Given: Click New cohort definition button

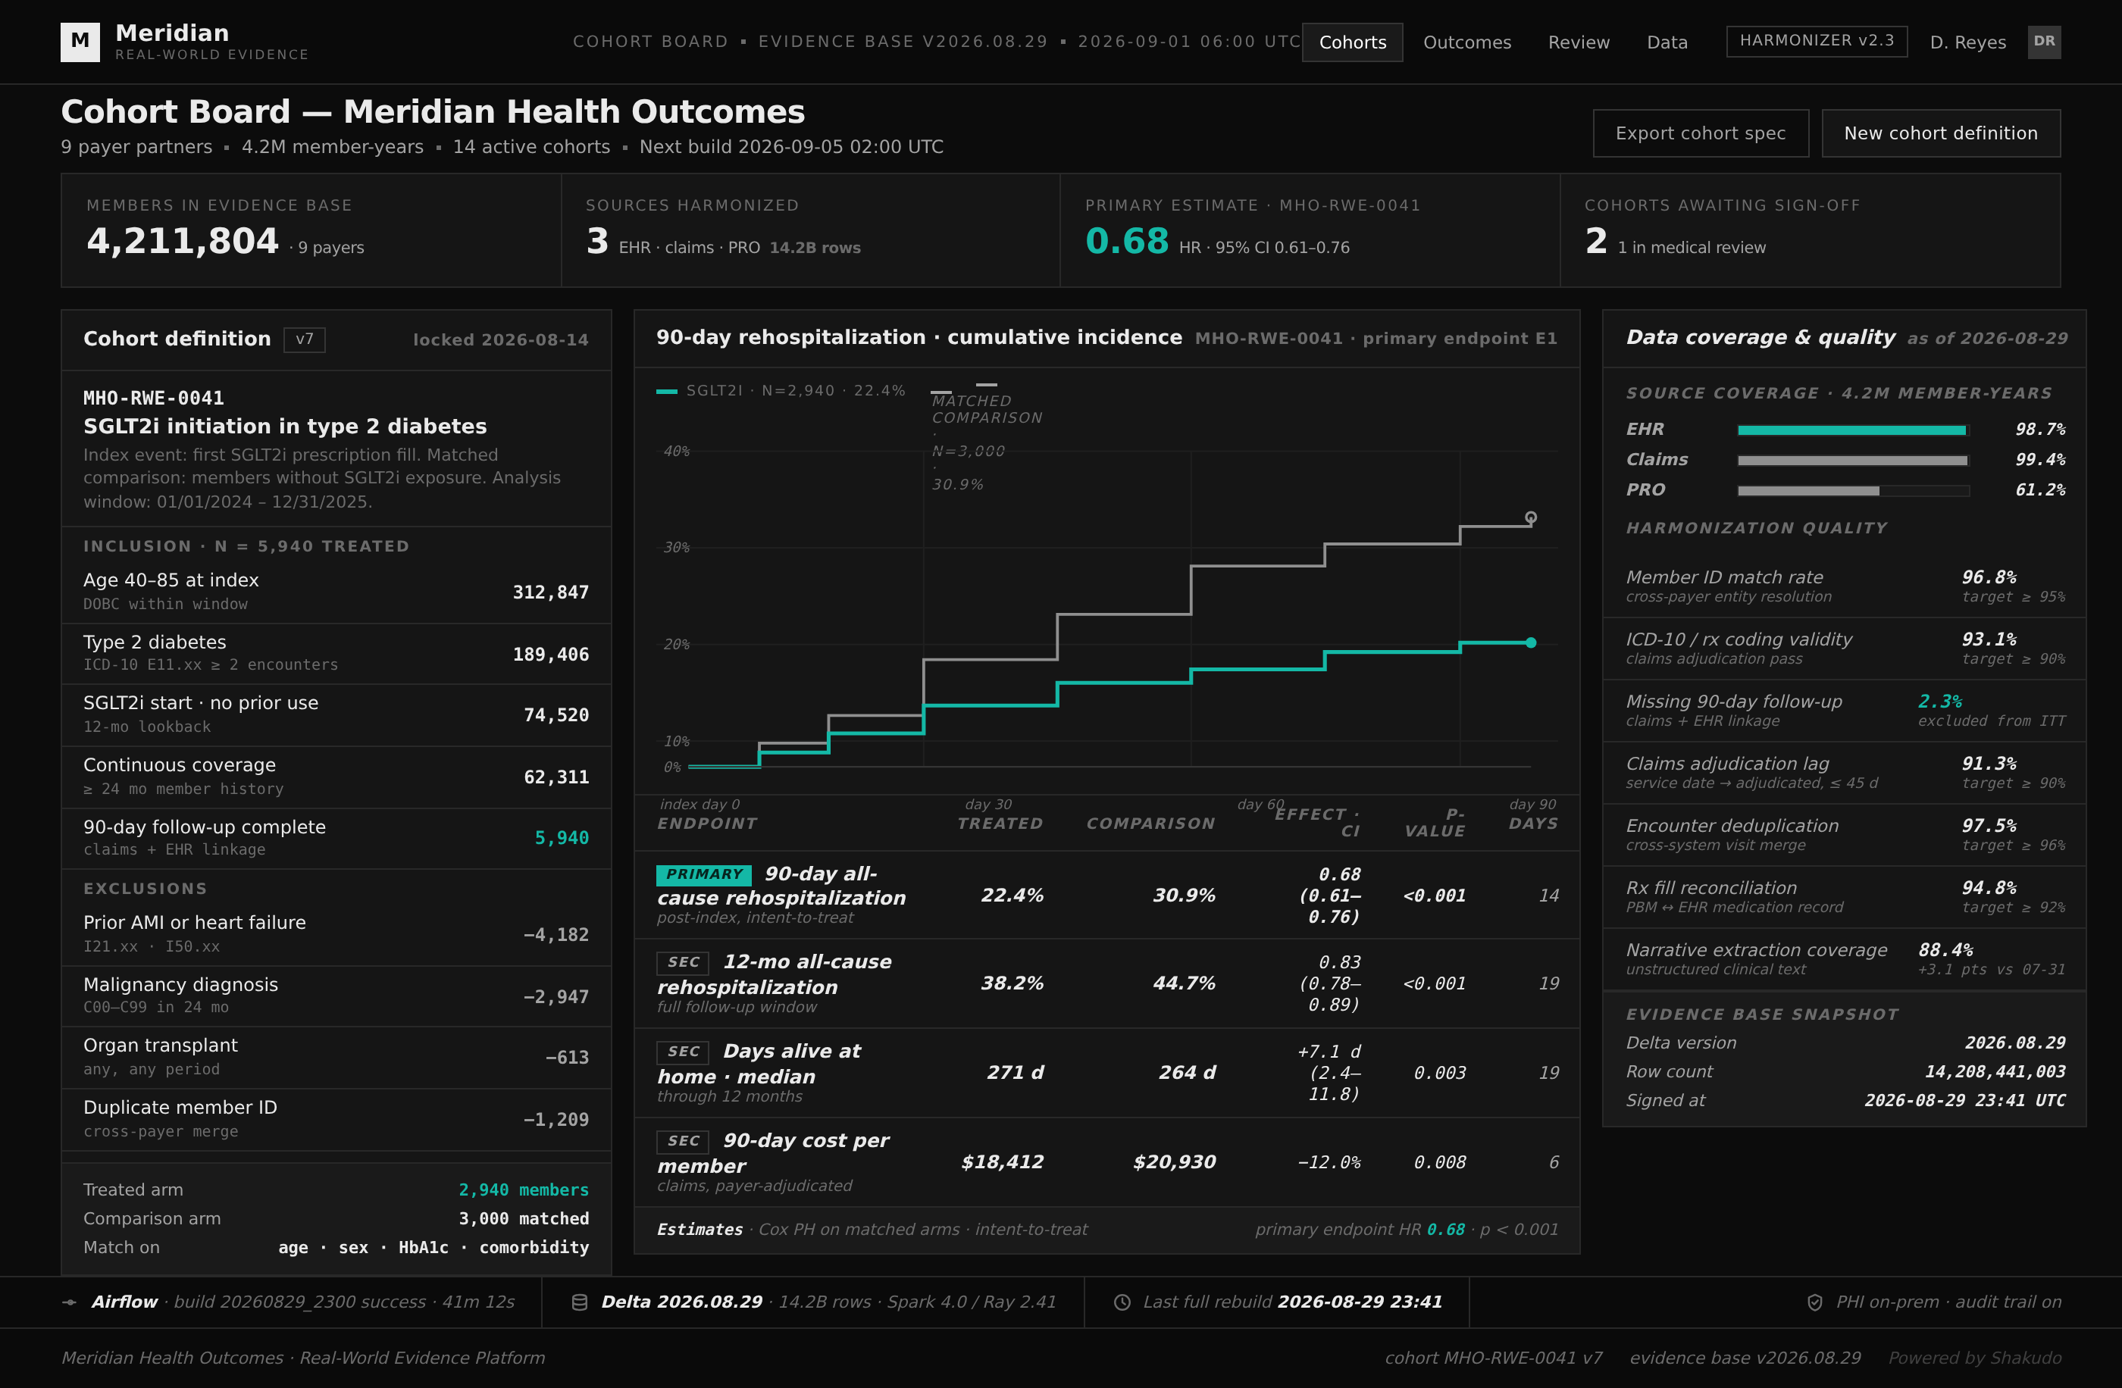Looking at the screenshot, I should 1940,133.
